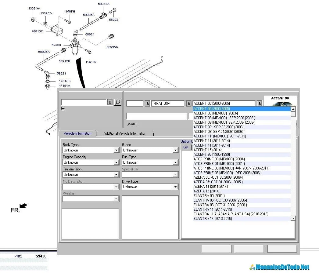Image resolution: width=319 pixels, height=273 pixels.
Task: Click part callout 58935D in the diagram
Action: [x=112, y=47]
